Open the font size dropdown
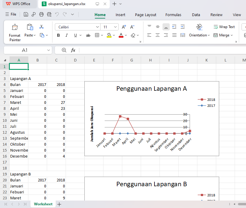The width and height of the screenshot is (246, 208). (x=115, y=27)
